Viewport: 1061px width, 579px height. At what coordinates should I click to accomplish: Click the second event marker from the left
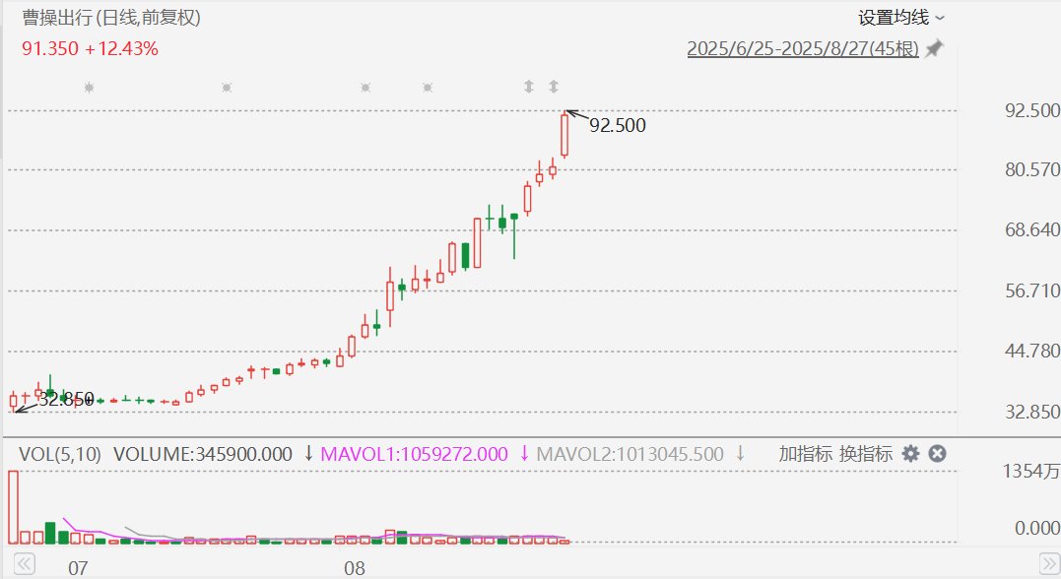click(227, 88)
